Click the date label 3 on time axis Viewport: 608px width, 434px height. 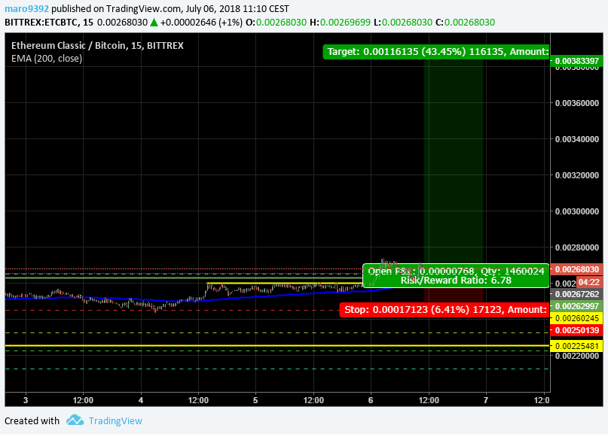click(26, 400)
